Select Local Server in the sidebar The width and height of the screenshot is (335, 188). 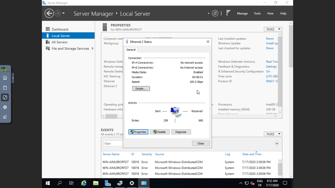(x=68, y=36)
